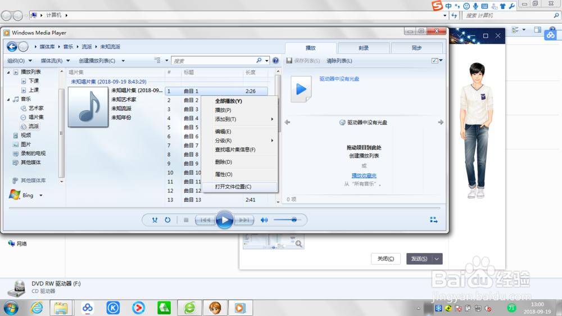Choose 属性(O) from context menu
Image resolution: width=562 pixels, height=316 pixels.
(239, 174)
